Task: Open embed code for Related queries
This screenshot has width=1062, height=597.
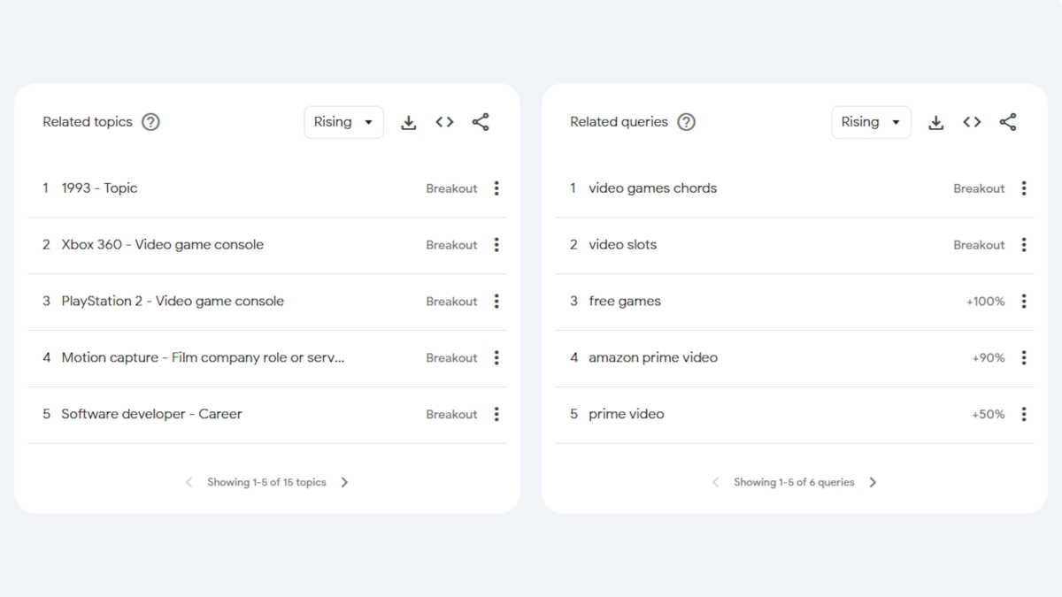Action: coord(972,122)
